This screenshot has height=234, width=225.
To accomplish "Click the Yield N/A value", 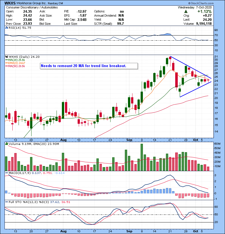I will (121, 19).
